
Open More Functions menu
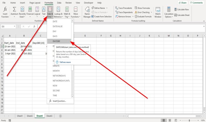pos(76,12)
